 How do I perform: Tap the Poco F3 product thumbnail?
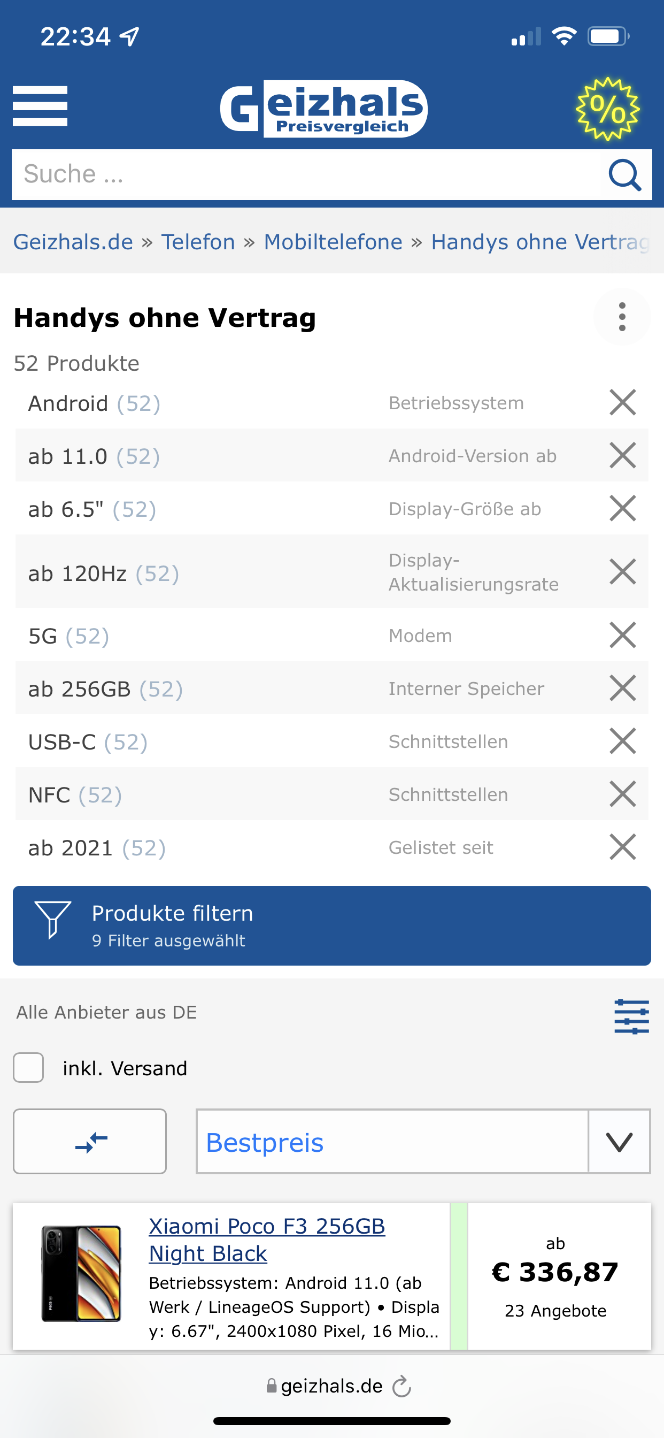pyautogui.click(x=81, y=1274)
